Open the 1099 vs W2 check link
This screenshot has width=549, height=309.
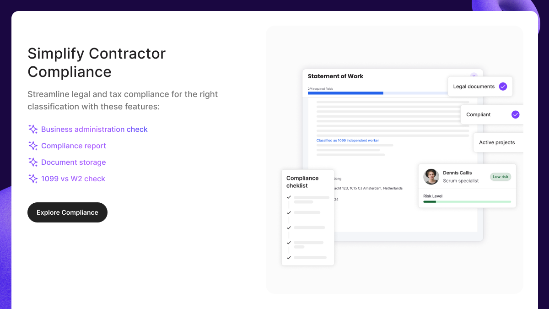point(73,179)
